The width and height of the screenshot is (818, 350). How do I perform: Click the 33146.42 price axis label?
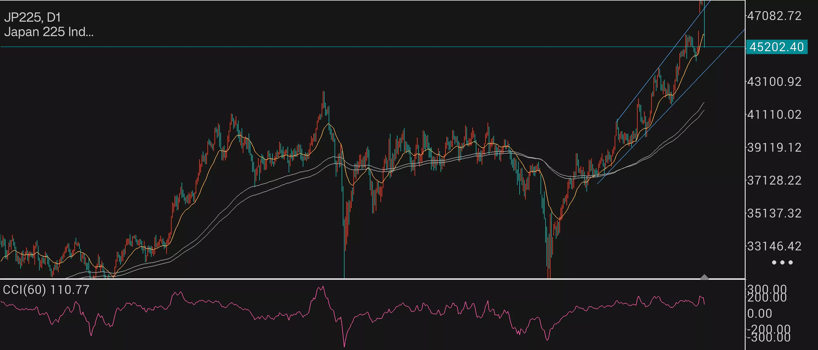tap(774, 246)
